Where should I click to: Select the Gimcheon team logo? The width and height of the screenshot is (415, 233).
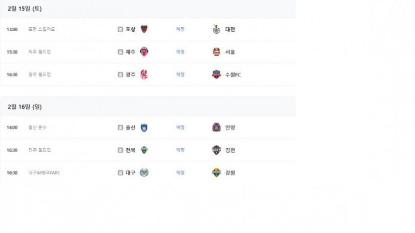pyautogui.click(x=216, y=150)
